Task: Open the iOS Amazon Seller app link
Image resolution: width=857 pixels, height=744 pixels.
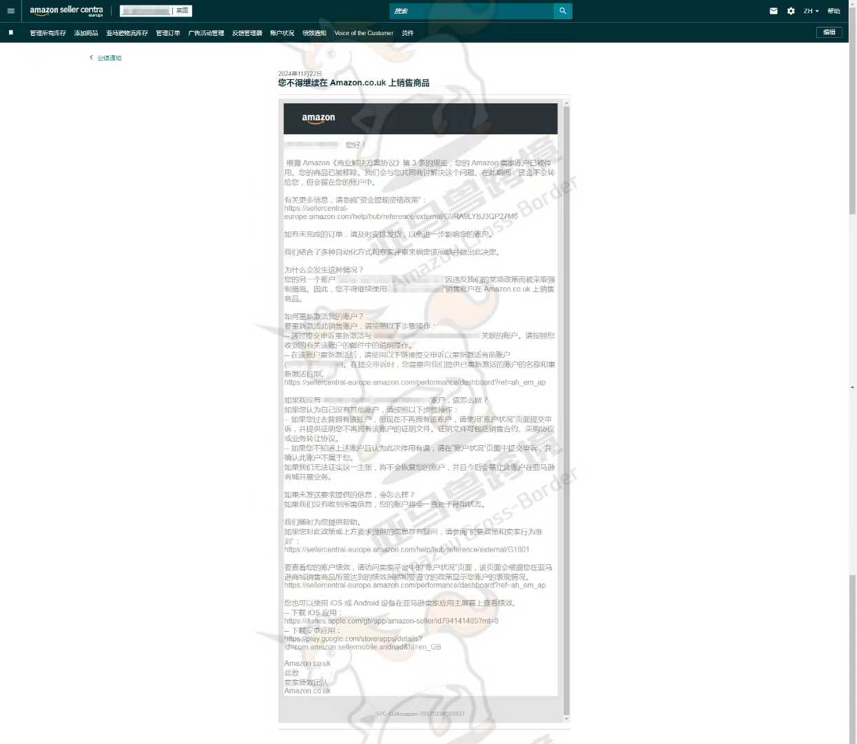Action: coord(391,621)
